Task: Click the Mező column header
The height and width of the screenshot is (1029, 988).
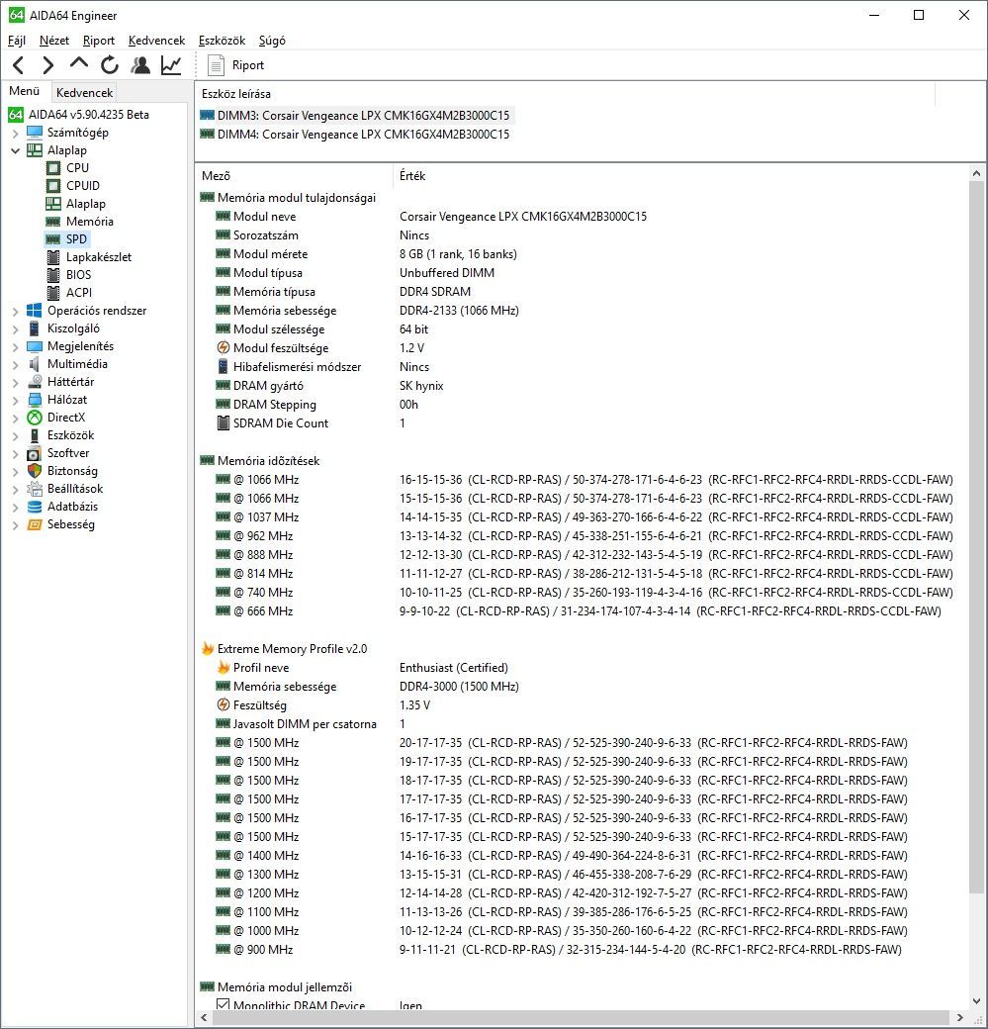Action: coord(295,176)
